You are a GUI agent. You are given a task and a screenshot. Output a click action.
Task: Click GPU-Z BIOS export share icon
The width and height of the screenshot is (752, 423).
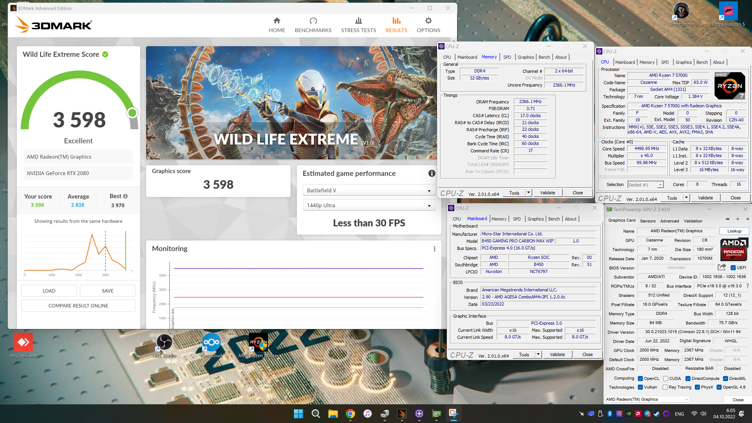721,267
